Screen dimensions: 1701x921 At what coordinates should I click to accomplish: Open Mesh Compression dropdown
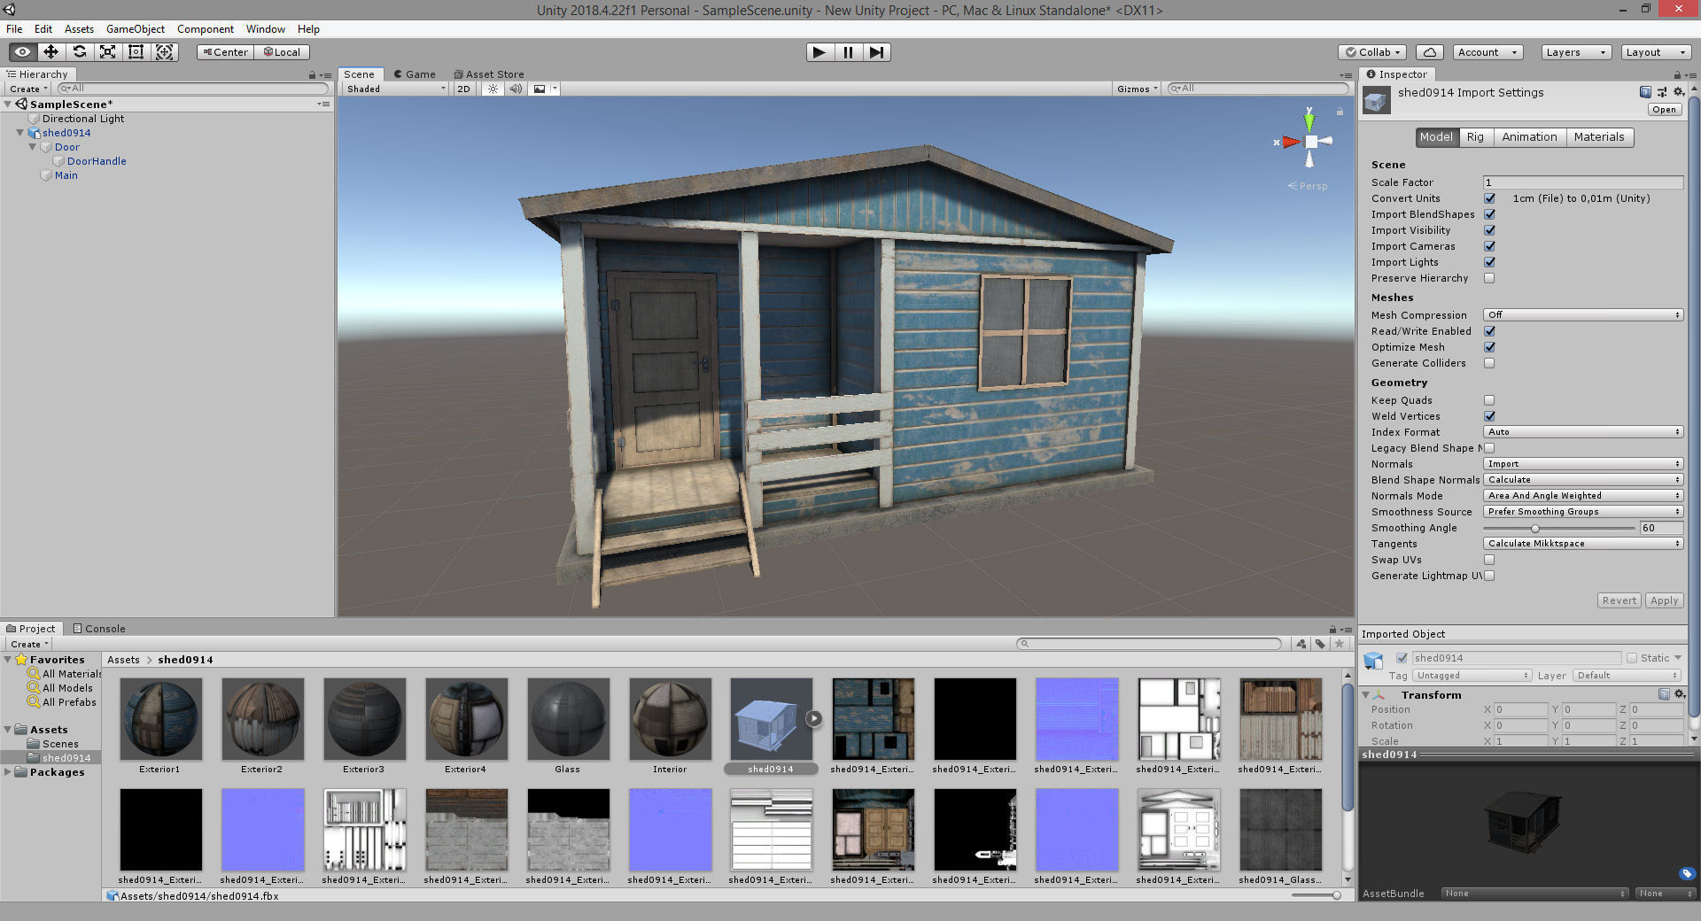click(x=1583, y=315)
